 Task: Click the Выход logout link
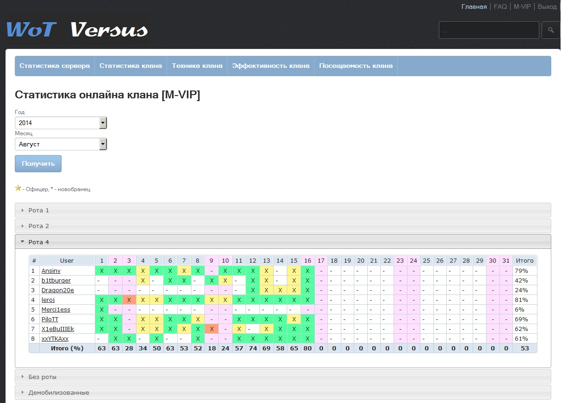[547, 7]
